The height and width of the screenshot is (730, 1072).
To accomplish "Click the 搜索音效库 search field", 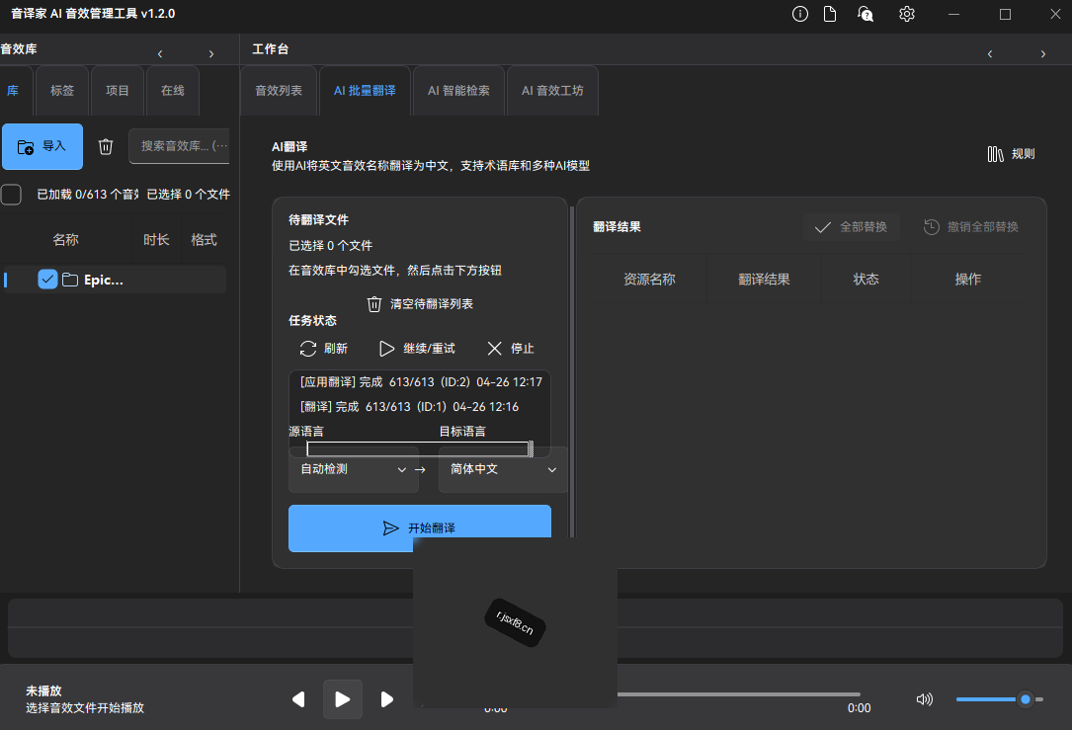I will pos(179,146).
